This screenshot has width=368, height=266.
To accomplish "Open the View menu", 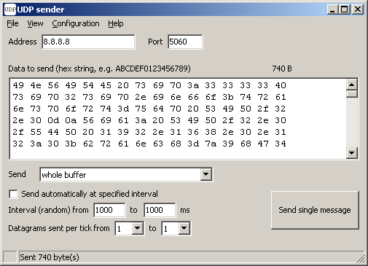I will (35, 23).
